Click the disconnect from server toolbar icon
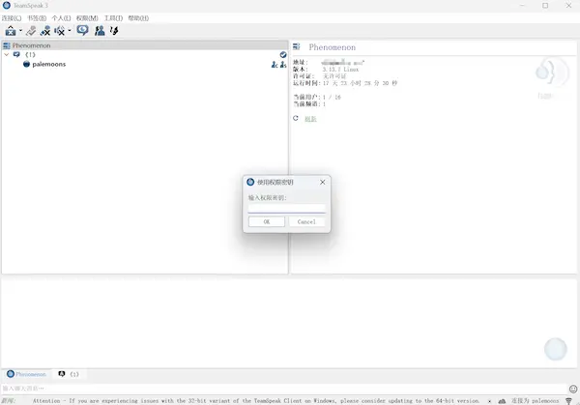This screenshot has width=580, height=405. (31, 31)
